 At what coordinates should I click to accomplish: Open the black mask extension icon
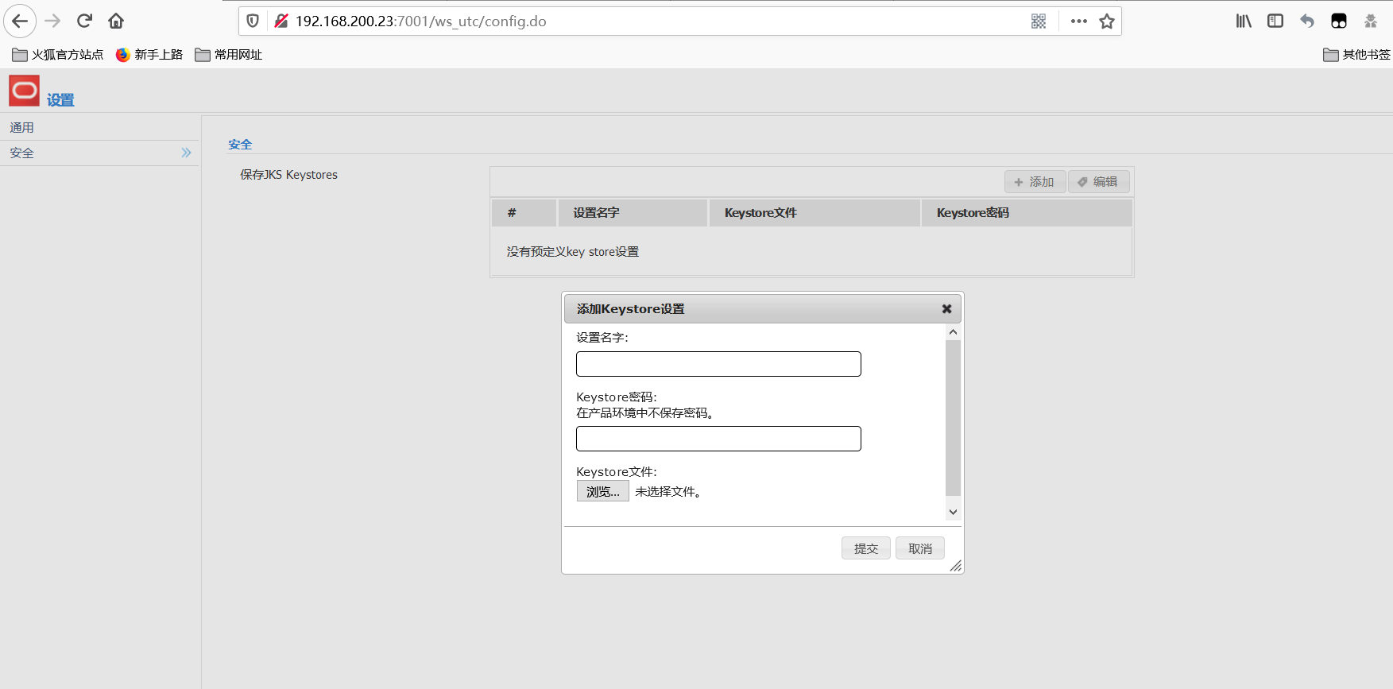[1339, 21]
